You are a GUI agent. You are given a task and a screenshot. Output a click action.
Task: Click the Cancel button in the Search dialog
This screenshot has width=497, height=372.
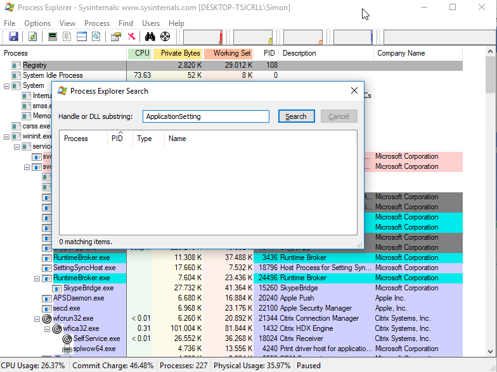tap(339, 116)
